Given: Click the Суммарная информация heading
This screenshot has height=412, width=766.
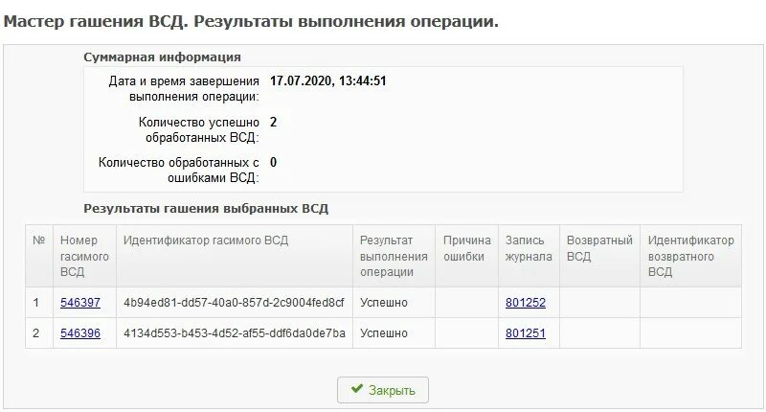Looking at the screenshot, I should click(x=162, y=57).
